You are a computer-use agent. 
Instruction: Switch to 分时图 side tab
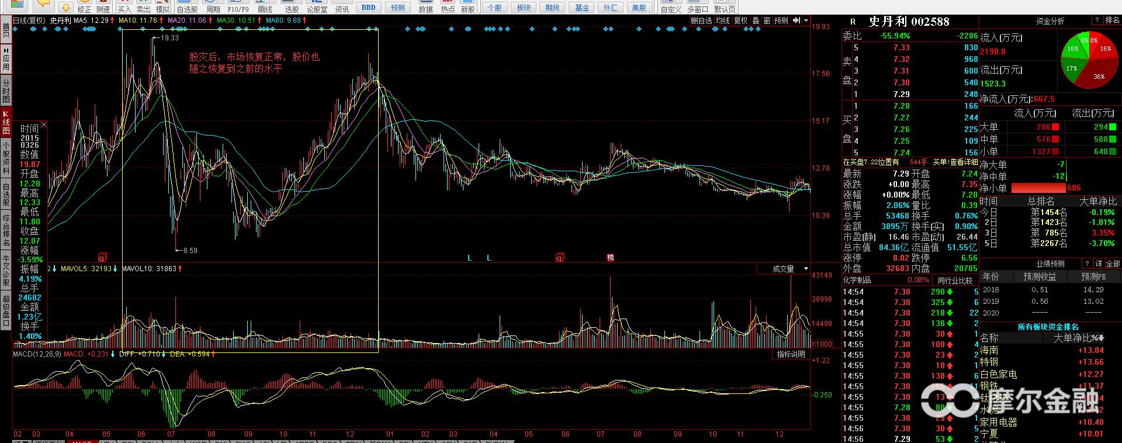(x=6, y=91)
